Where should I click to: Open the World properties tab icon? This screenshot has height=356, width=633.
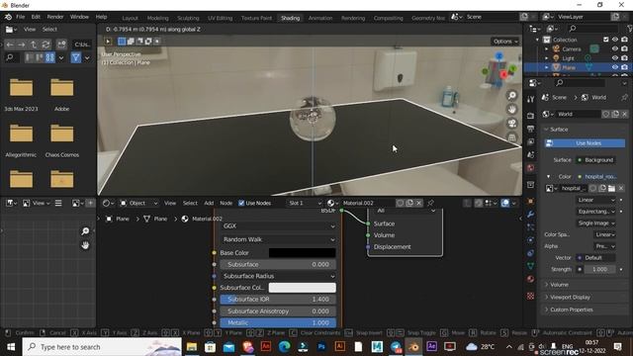530,168
